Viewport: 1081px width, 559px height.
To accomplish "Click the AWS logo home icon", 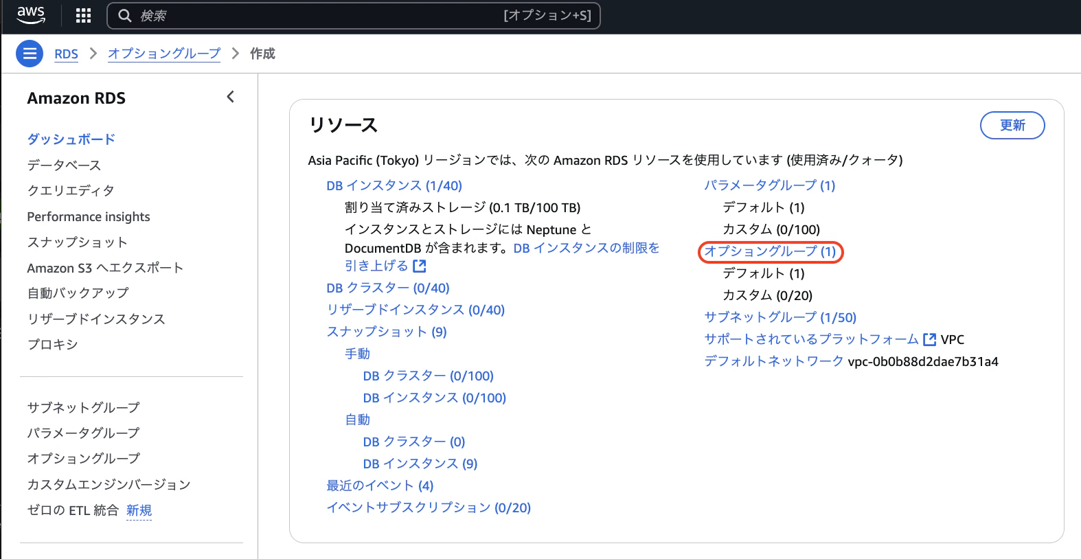I will coord(31,15).
